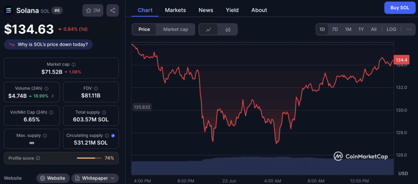Click the 23 Jun date axis label
Image resolution: width=418 pixels, height=184 pixels.
[x=229, y=181]
